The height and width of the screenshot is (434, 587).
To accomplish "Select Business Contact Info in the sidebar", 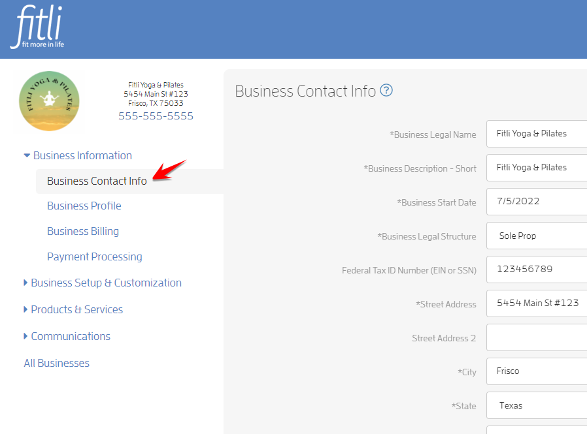I will click(x=97, y=181).
